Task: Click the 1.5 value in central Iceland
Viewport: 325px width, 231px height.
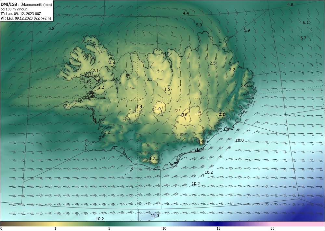Action: pos(167,89)
